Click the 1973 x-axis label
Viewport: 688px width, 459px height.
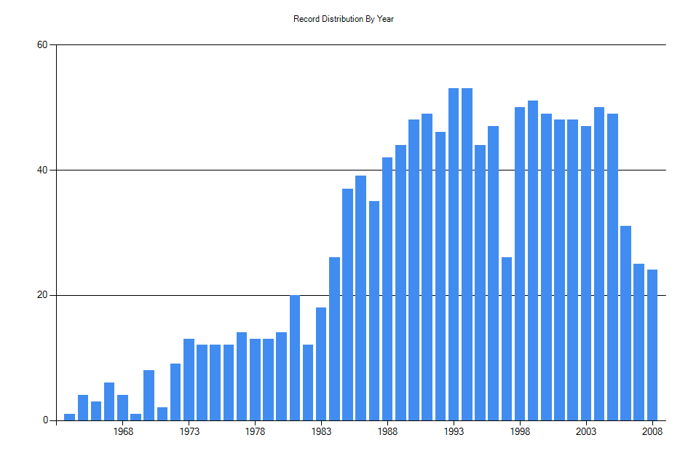[190, 431]
